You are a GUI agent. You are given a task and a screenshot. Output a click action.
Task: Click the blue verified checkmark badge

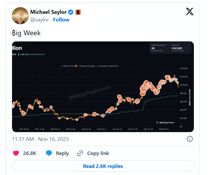click(71, 12)
